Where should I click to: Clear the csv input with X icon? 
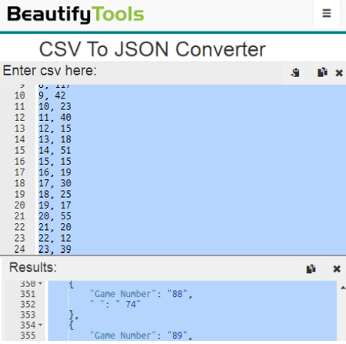tap(339, 73)
